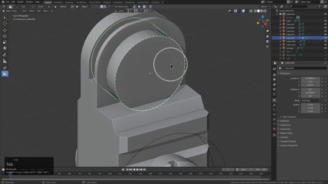Select the Move tool
The image size is (328, 184).
click(x=5, y=30)
